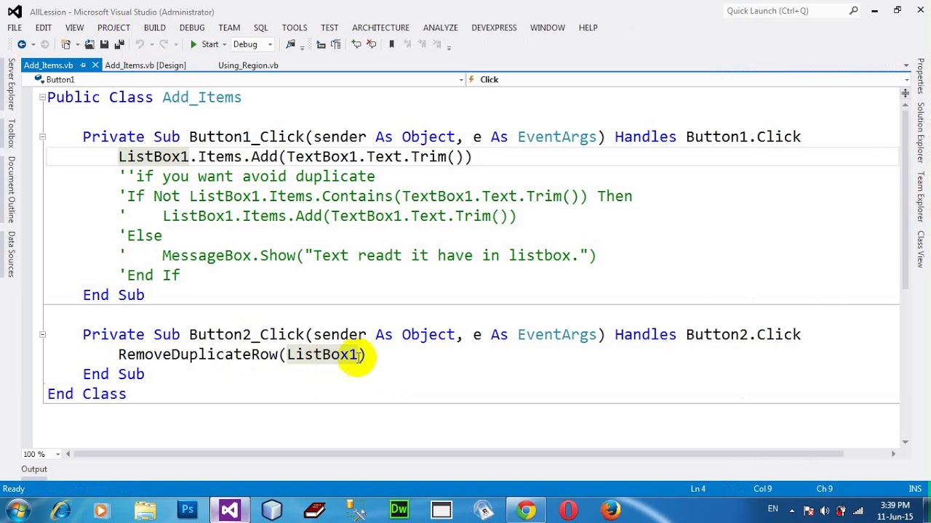Viewport: 931px width, 523px height.
Task: Open the Solution Explorer side panel
Action: tap(920, 132)
